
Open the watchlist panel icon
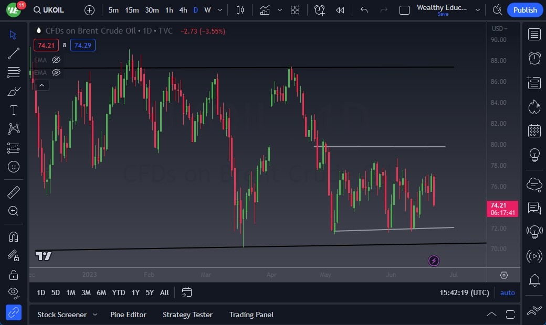(x=534, y=35)
